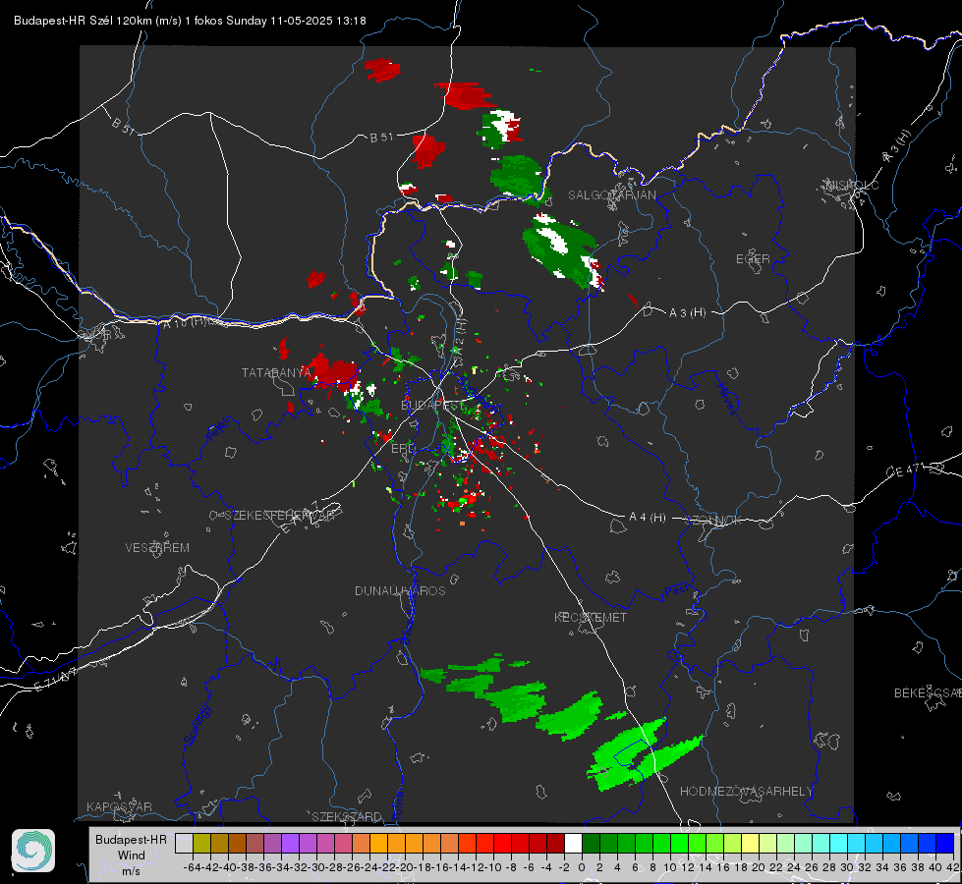Click the SZEKSZÁRD city label

(347, 816)
